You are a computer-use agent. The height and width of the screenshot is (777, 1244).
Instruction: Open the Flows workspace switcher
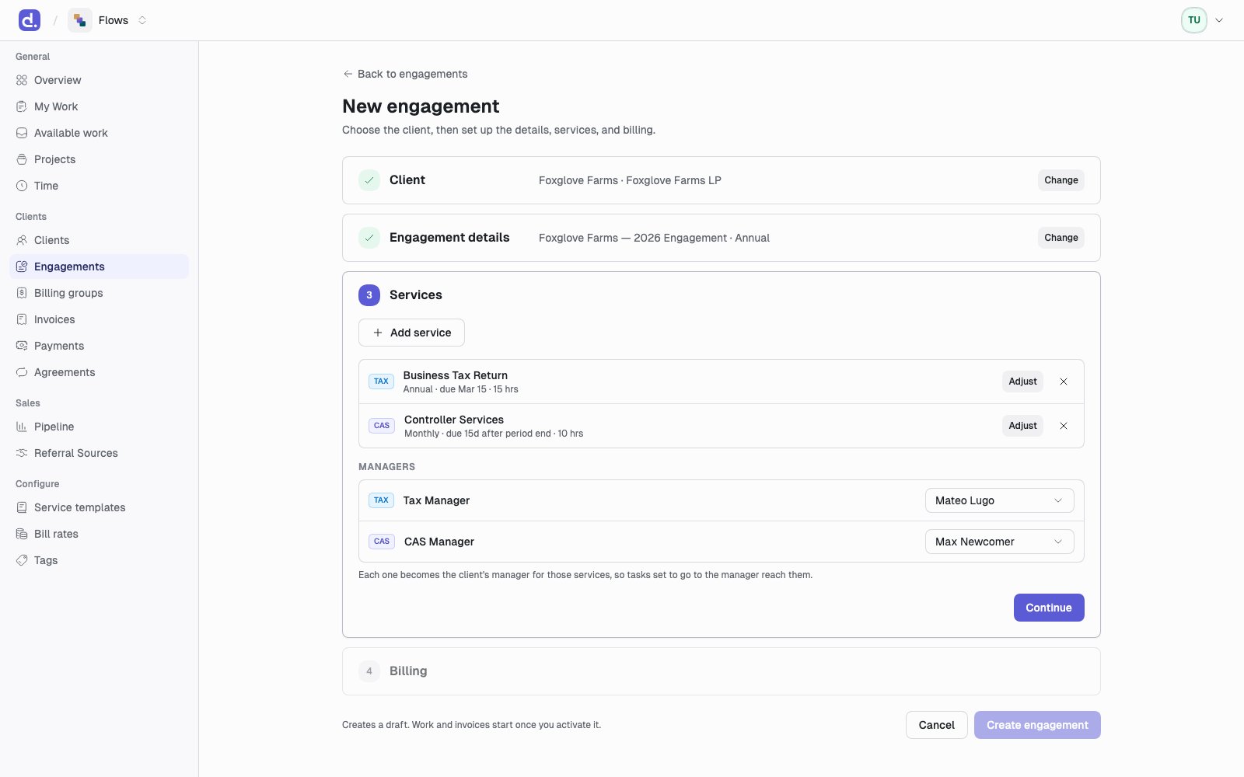pos(108,20)
